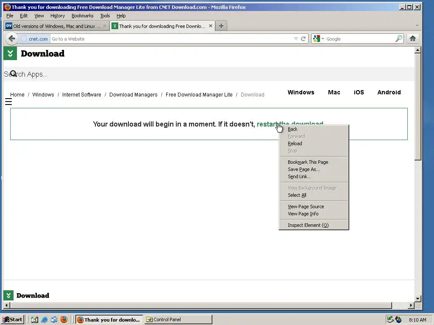Click the Firefox window taskbar button
Image resolution: width=434 pixels, height=325 pixels.
109,319
